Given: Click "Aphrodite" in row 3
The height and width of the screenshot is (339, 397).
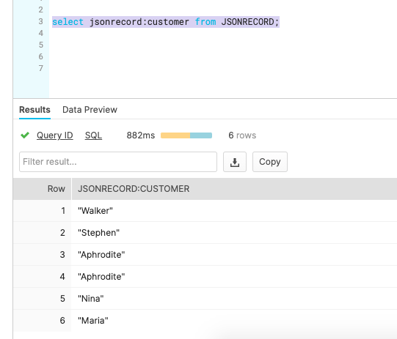Looking at the screenshot, I should [101, 255].
